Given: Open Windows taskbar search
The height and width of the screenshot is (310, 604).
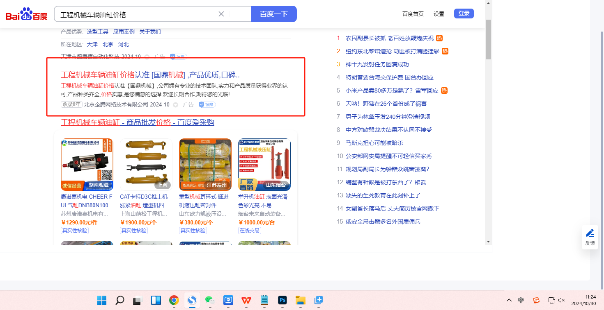Looking at the screenshot, I should (119, 300).
